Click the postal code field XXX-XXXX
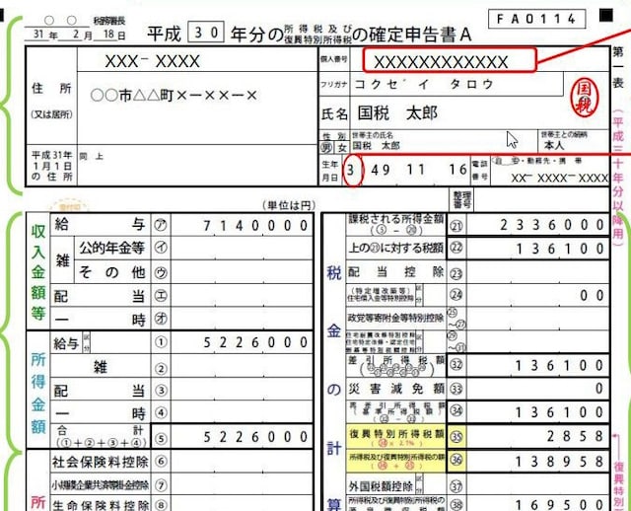This screenshot has height=511, width=631. point(152,61)
